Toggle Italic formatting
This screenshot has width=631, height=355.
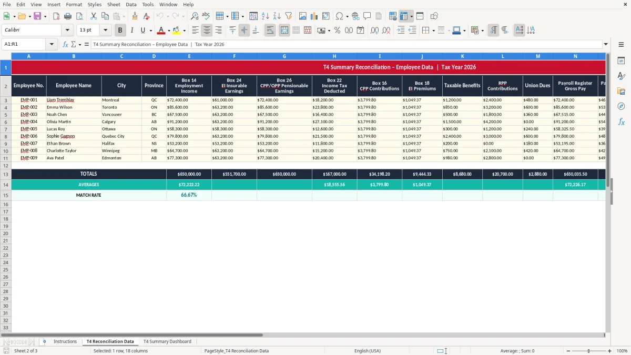132,31
